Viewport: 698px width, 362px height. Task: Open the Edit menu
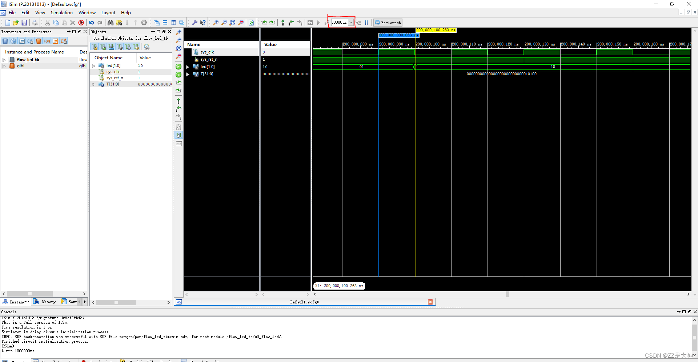[25, 12]
